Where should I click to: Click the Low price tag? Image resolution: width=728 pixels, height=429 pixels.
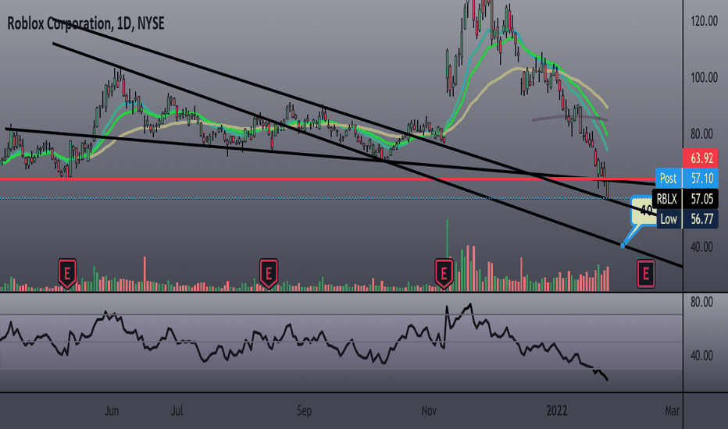point(669,219)
